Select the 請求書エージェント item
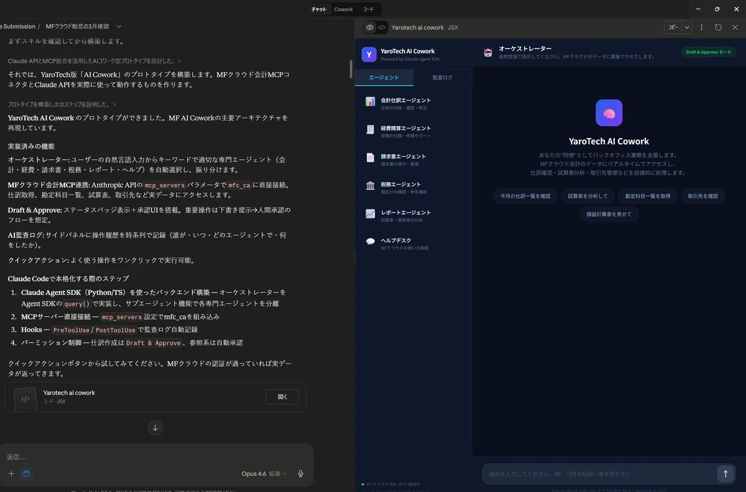The height and width of the screenshot is (492, 746). (x=413, y=159)
